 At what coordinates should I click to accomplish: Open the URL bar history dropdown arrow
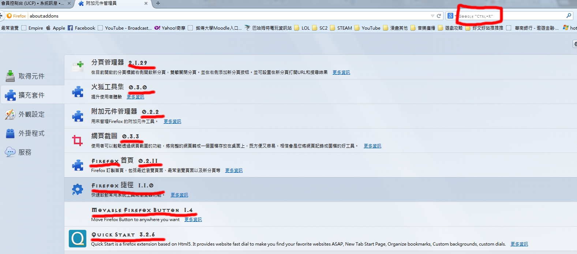(x=432, y=16)
